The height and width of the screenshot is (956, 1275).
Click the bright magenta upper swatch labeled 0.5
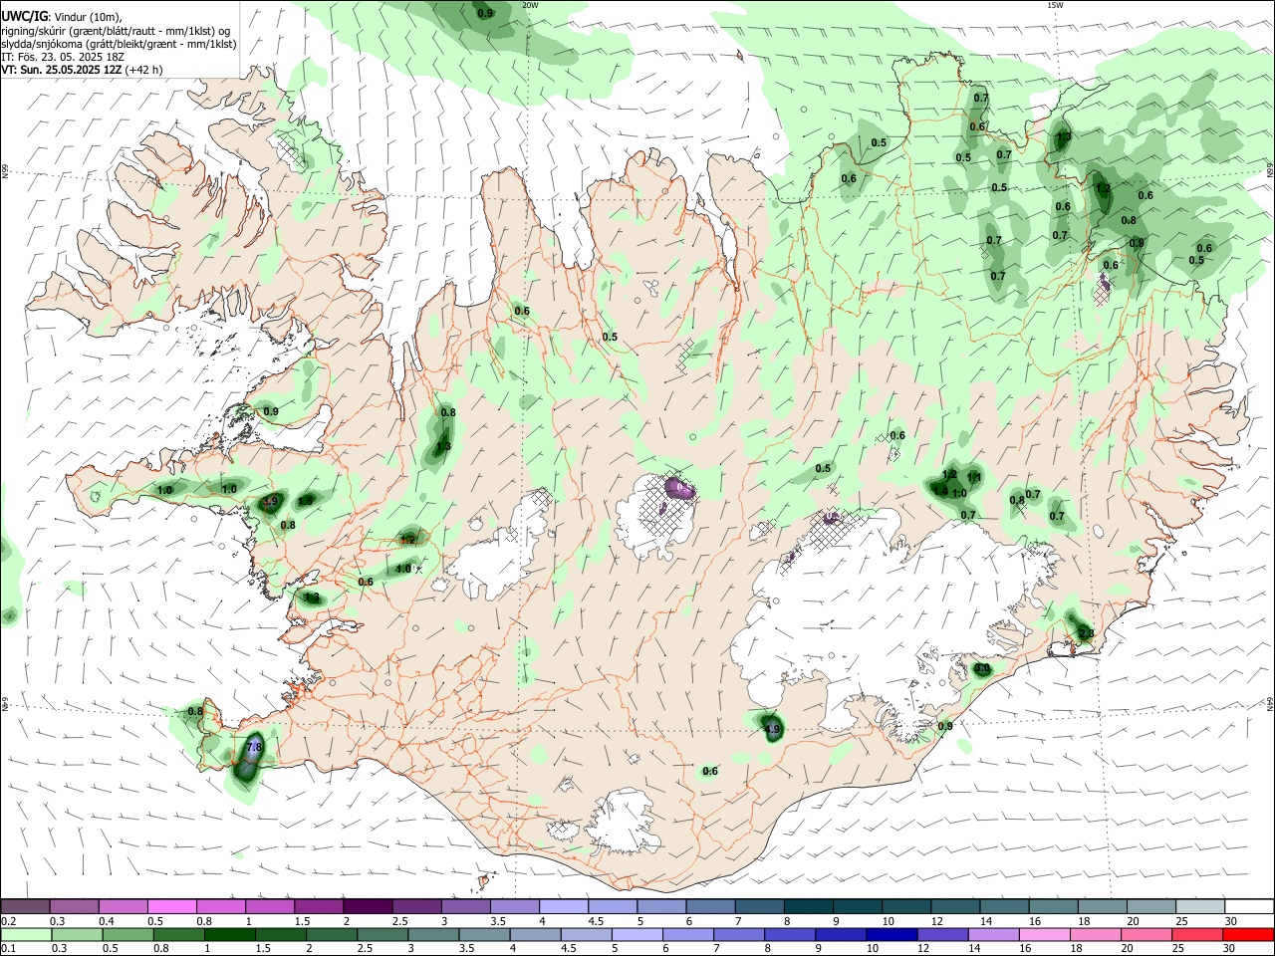pos(171,906)
